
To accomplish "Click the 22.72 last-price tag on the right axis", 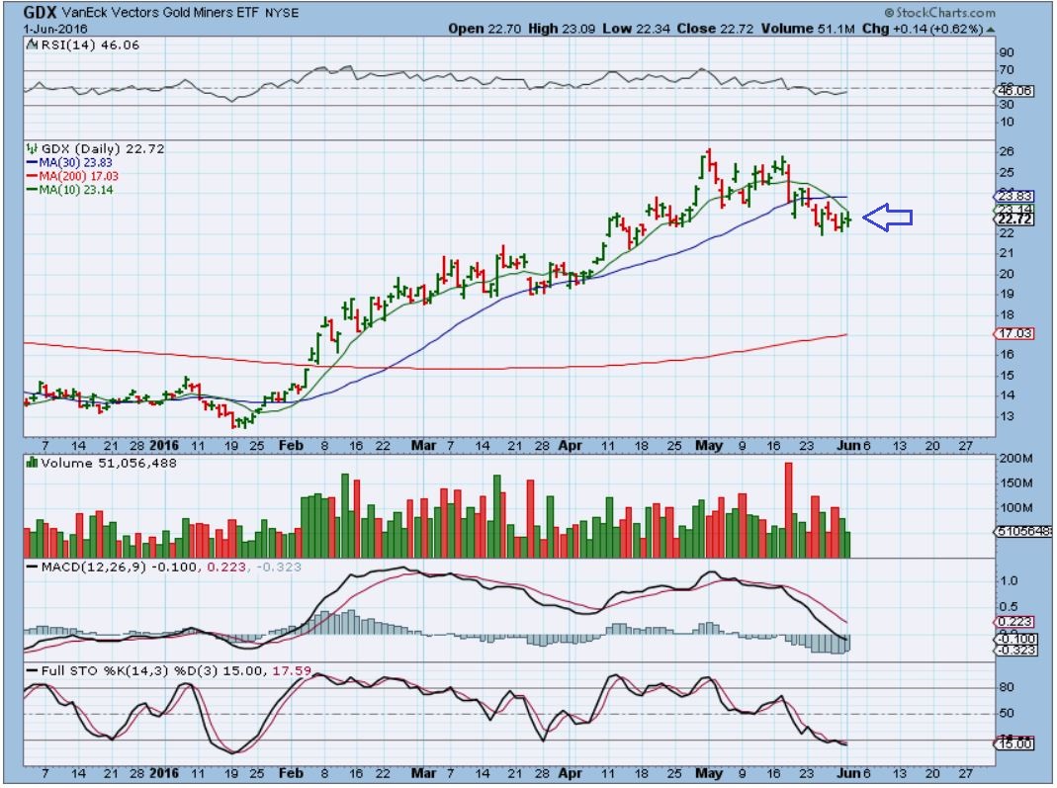I will point(1013,219).
